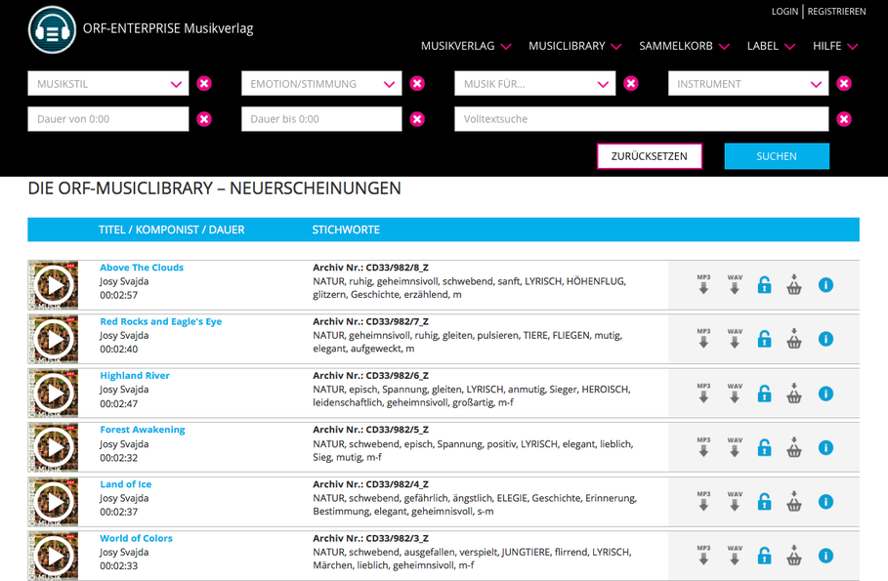This screenshot has height=581, width=888.
Task: Focus the Volltextsuche input field
Action: point(641,119)
